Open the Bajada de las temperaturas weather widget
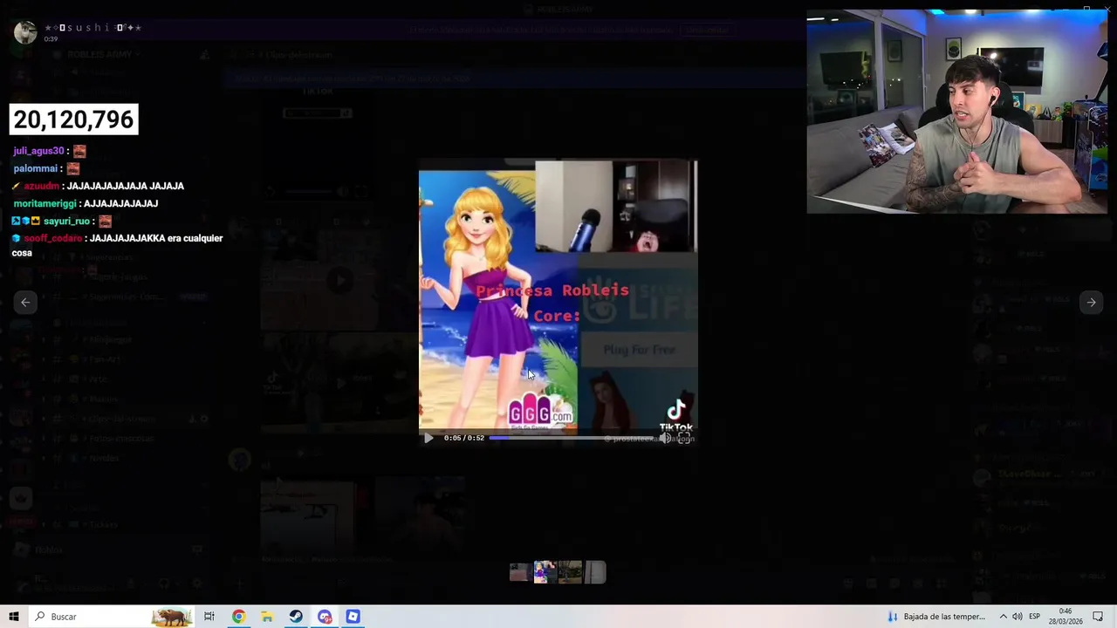 point(935,617)
